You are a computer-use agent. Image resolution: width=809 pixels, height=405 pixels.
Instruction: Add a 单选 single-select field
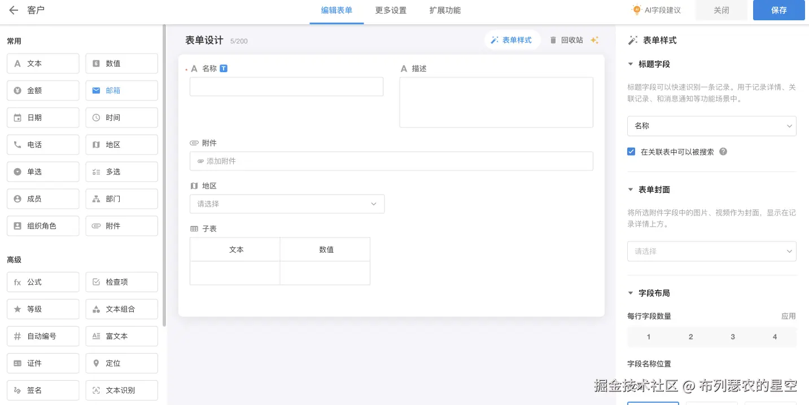43,172
